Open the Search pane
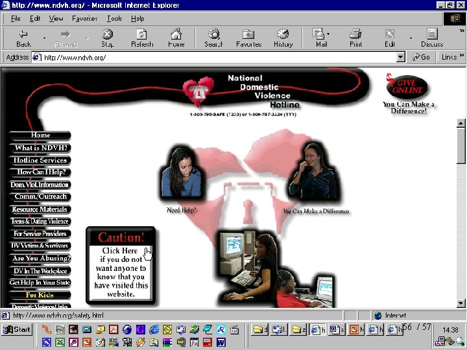The width and height of the screenshot is (467, 350). (x=213, y=38)
